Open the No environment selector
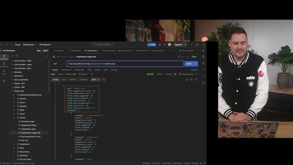 188,50
